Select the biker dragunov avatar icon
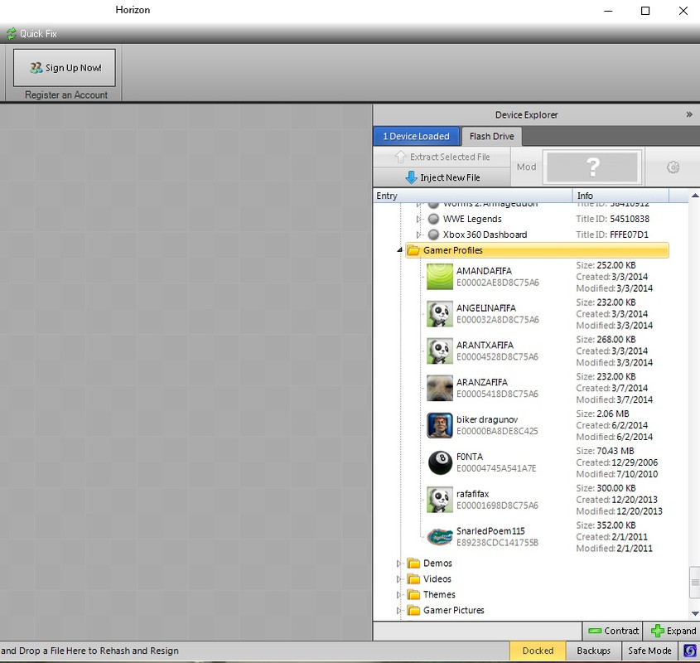Image resolution: width=700 pixels, height=663 pixels. (440, 425)
